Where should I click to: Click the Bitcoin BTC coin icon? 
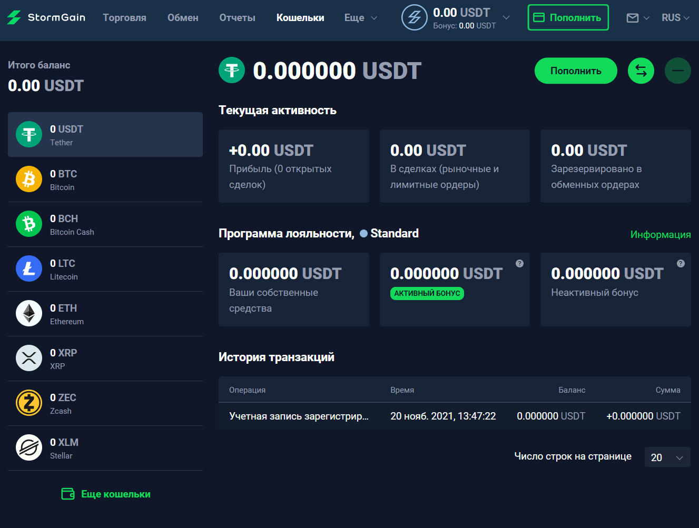29,179
